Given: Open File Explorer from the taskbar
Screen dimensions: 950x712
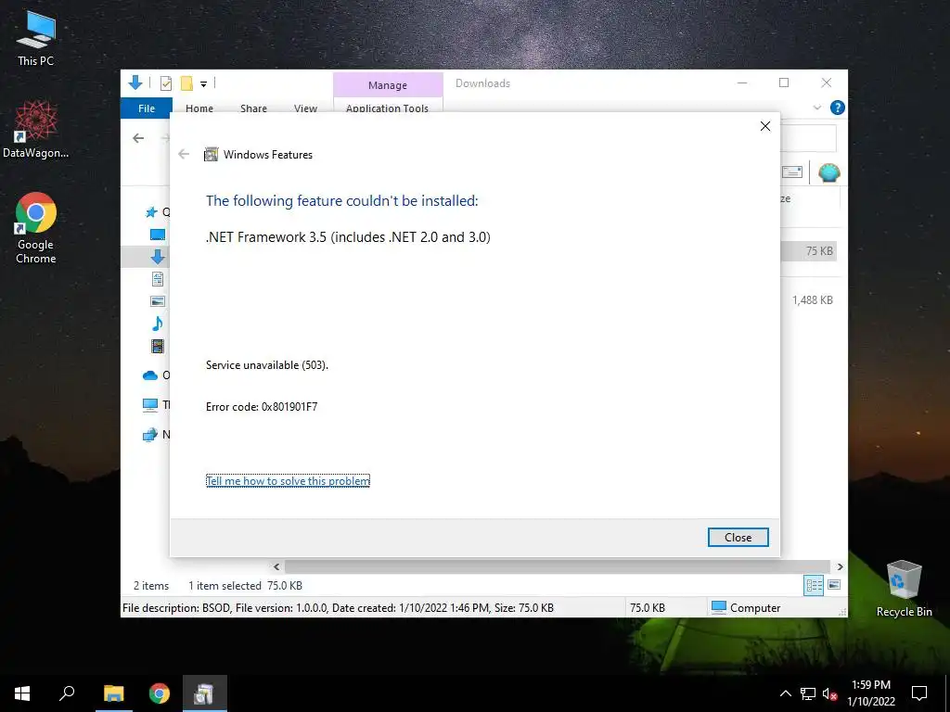Looking at the screenshot, I should [x=113, y=693].
